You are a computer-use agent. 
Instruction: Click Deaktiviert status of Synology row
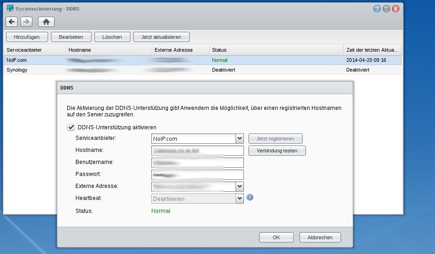click(224, 70)
